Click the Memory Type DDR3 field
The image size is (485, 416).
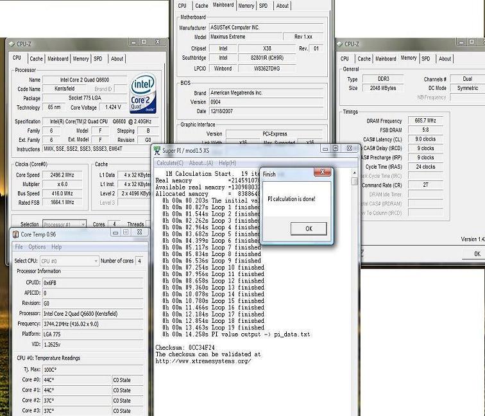383,79
